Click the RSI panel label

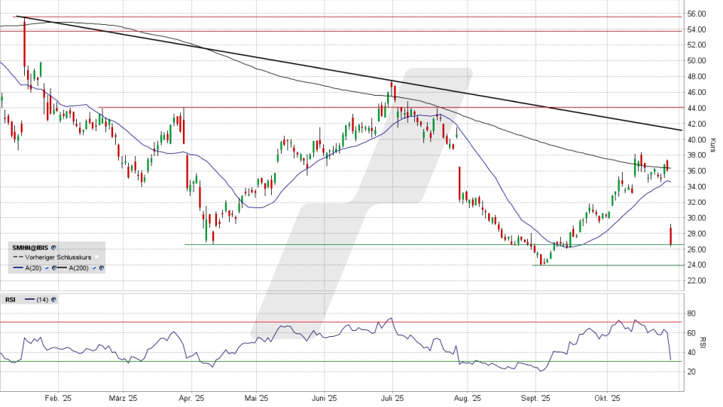tap(10, 299)
